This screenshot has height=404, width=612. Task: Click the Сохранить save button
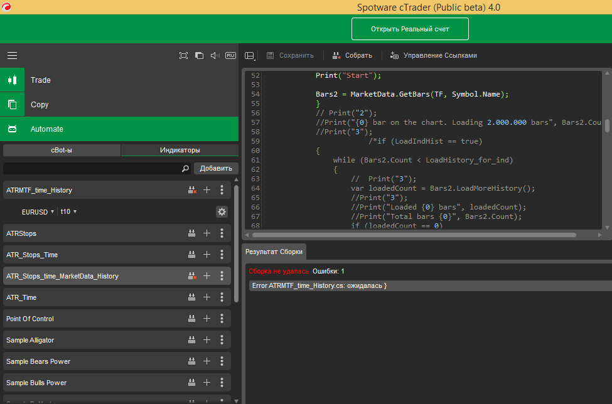290,55
